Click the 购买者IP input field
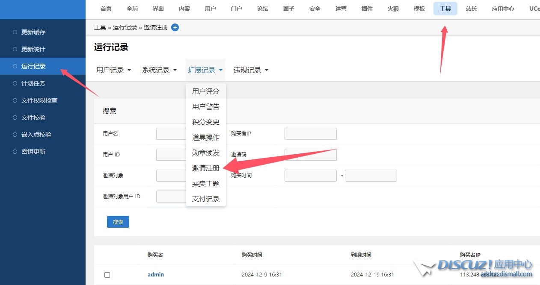 click(310, 134)
